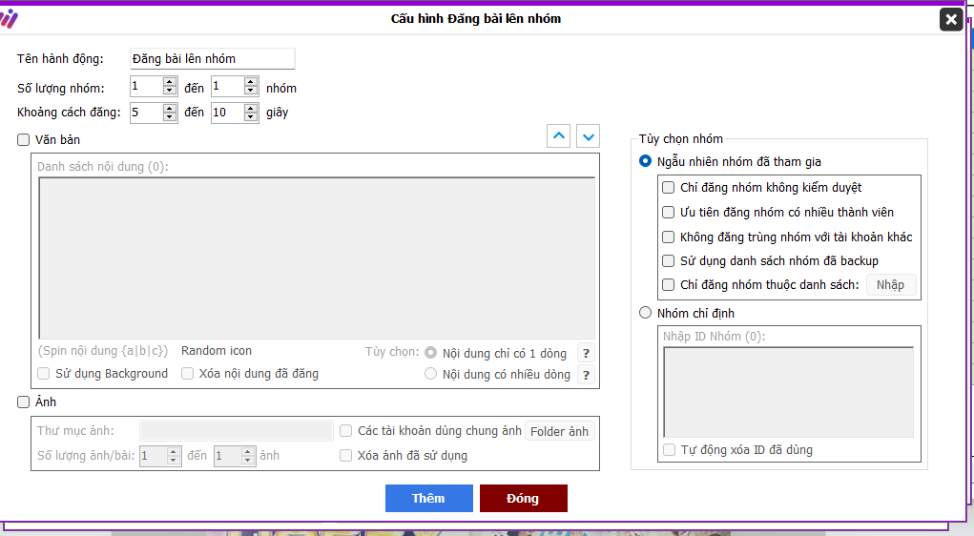Click help icon for multi-line content option
The image size is (974, 536).
pos(586,375)
